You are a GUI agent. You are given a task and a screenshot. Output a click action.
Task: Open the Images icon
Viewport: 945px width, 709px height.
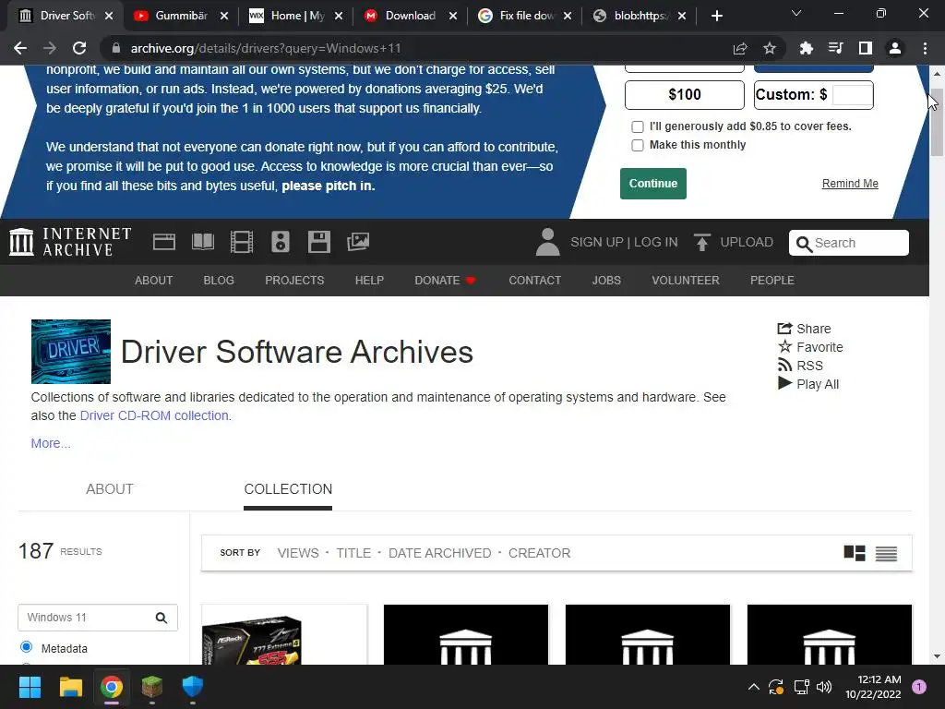click(x=358, y=243)
